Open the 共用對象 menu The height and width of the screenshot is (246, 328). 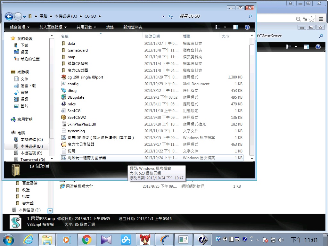click(86, 27)
